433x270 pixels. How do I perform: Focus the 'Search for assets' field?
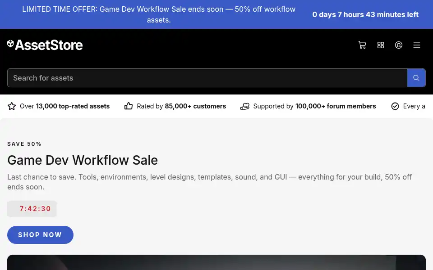(207, 78)
